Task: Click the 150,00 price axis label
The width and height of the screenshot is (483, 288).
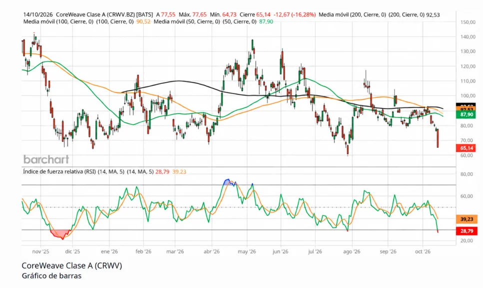Action: [468, 22]
